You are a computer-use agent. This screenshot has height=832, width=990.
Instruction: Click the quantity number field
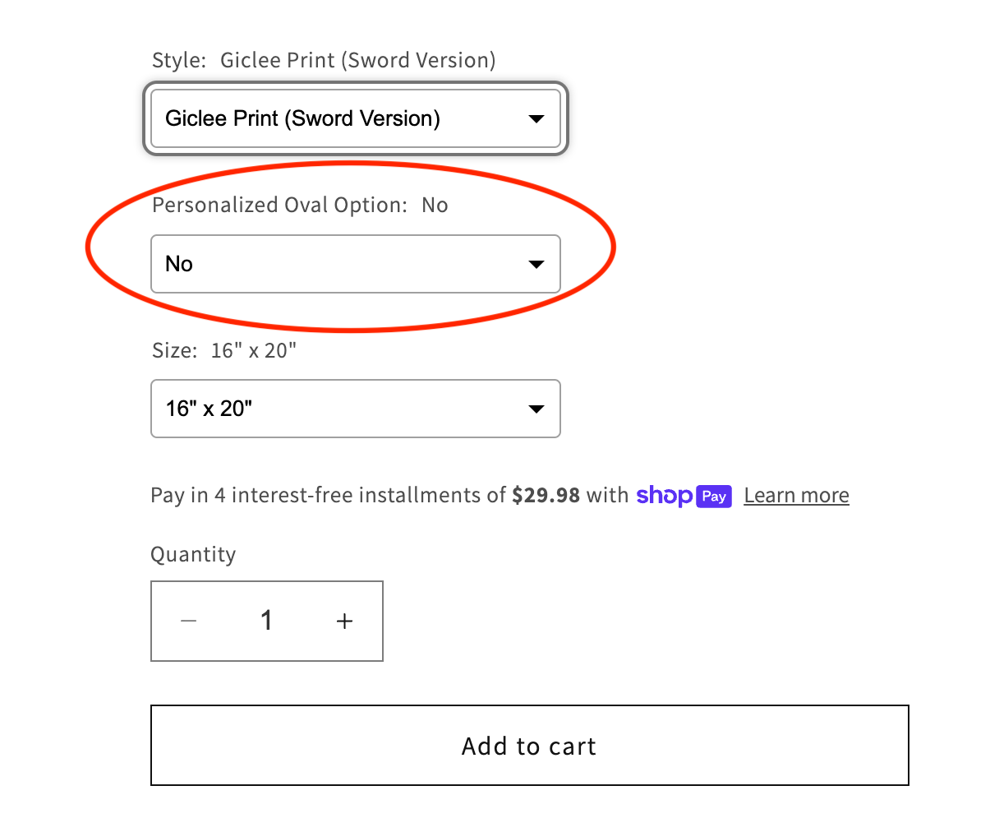(x=266, y=621)
